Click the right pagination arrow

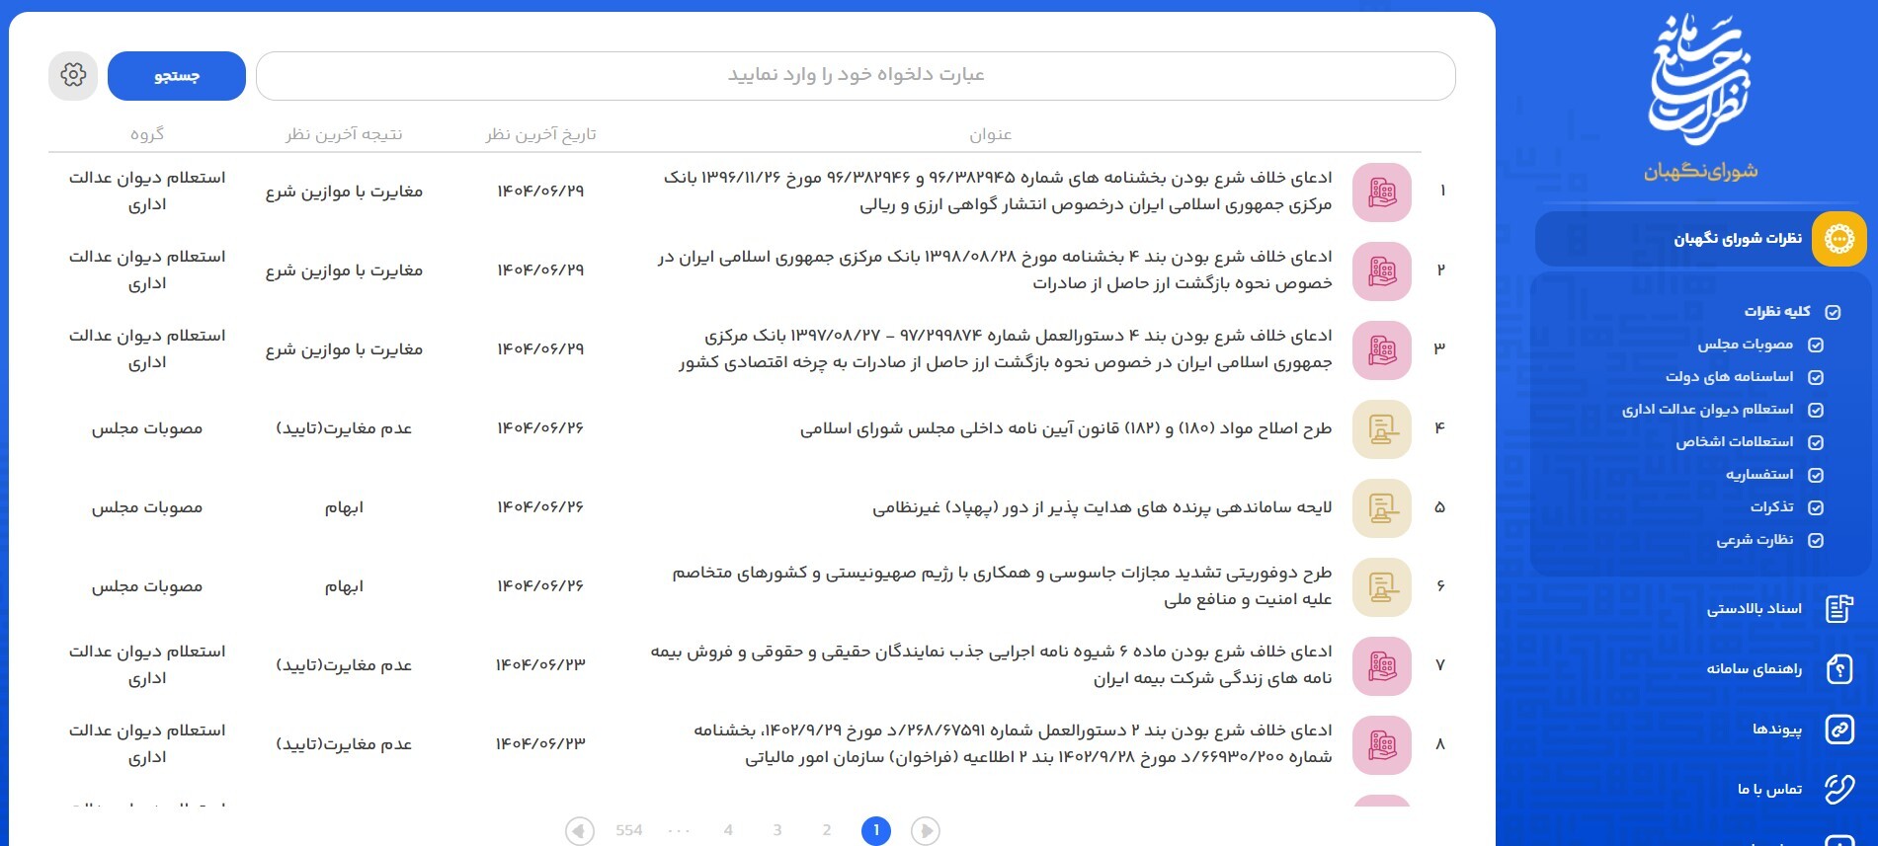pos(926,831)
